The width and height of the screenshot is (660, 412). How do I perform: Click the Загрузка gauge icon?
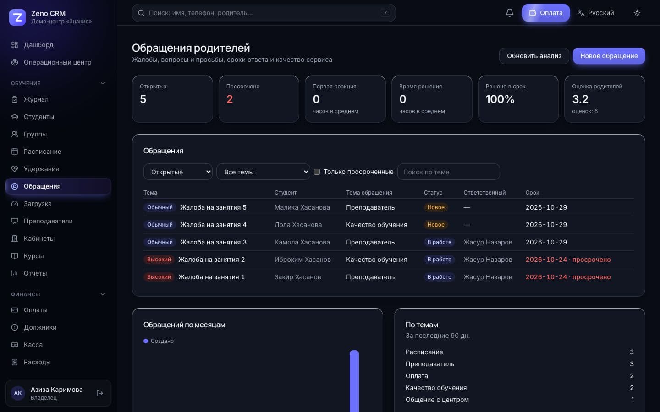click(15, 204)
